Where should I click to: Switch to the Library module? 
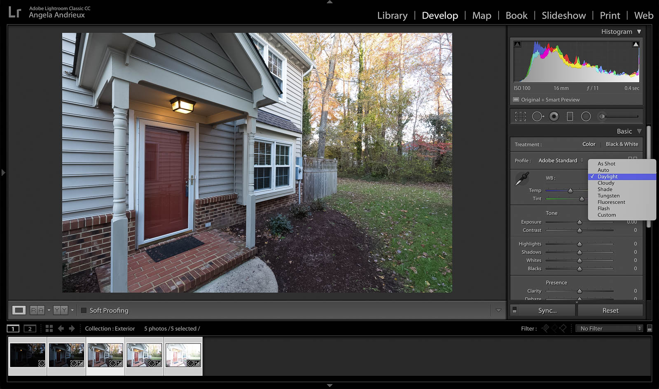tap(392, 16)
